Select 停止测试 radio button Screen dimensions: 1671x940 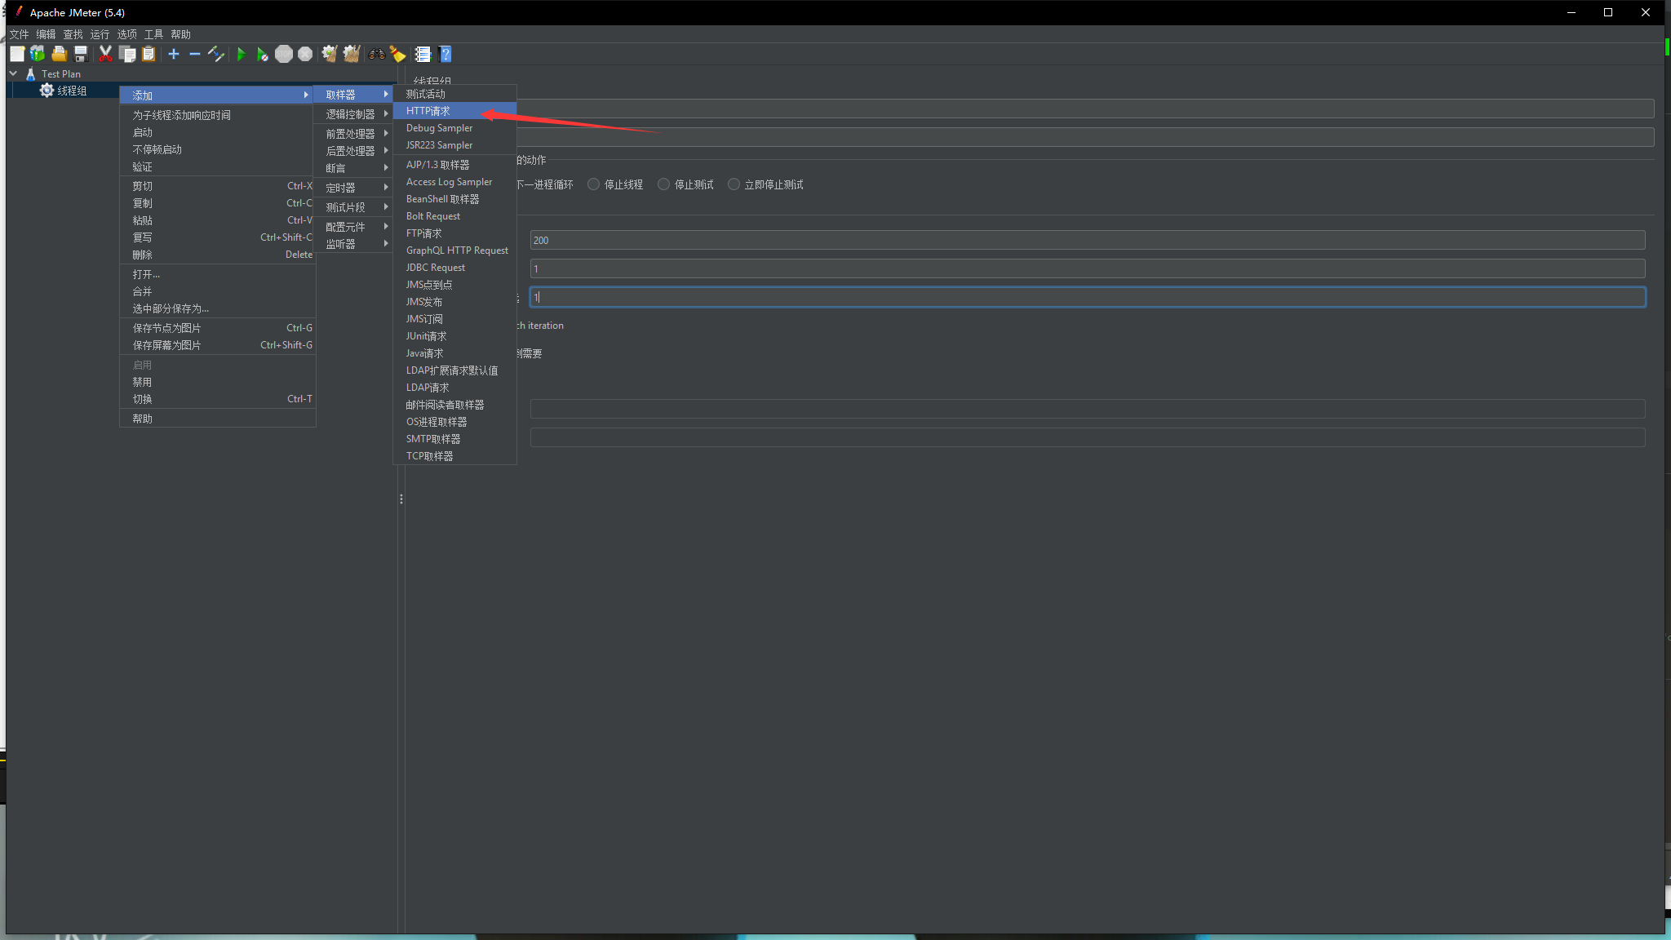tap(664, 184)
